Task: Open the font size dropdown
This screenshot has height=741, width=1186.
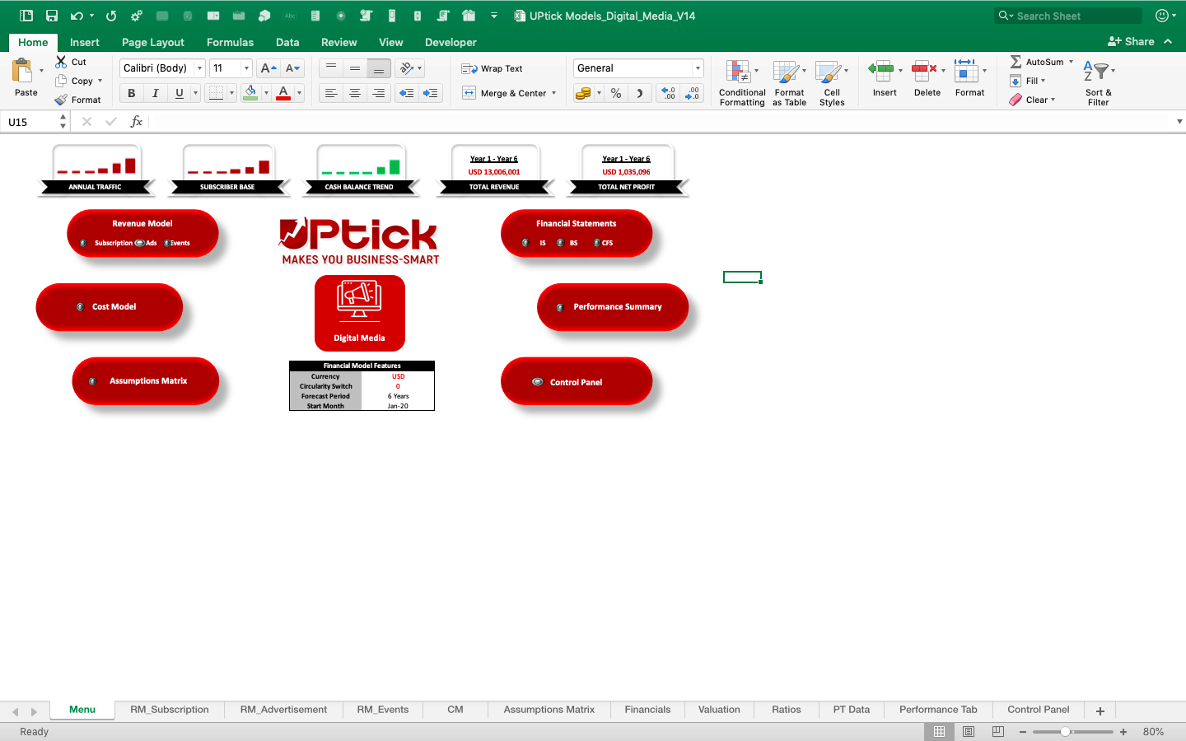Action: click(x=246, y=68)
